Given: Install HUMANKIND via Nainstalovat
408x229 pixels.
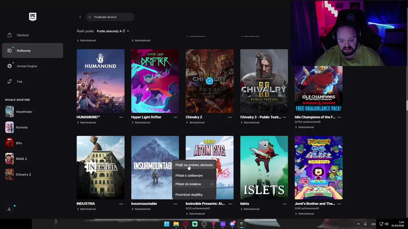Looking at the screenshot, I should click(x=86, y=122).
